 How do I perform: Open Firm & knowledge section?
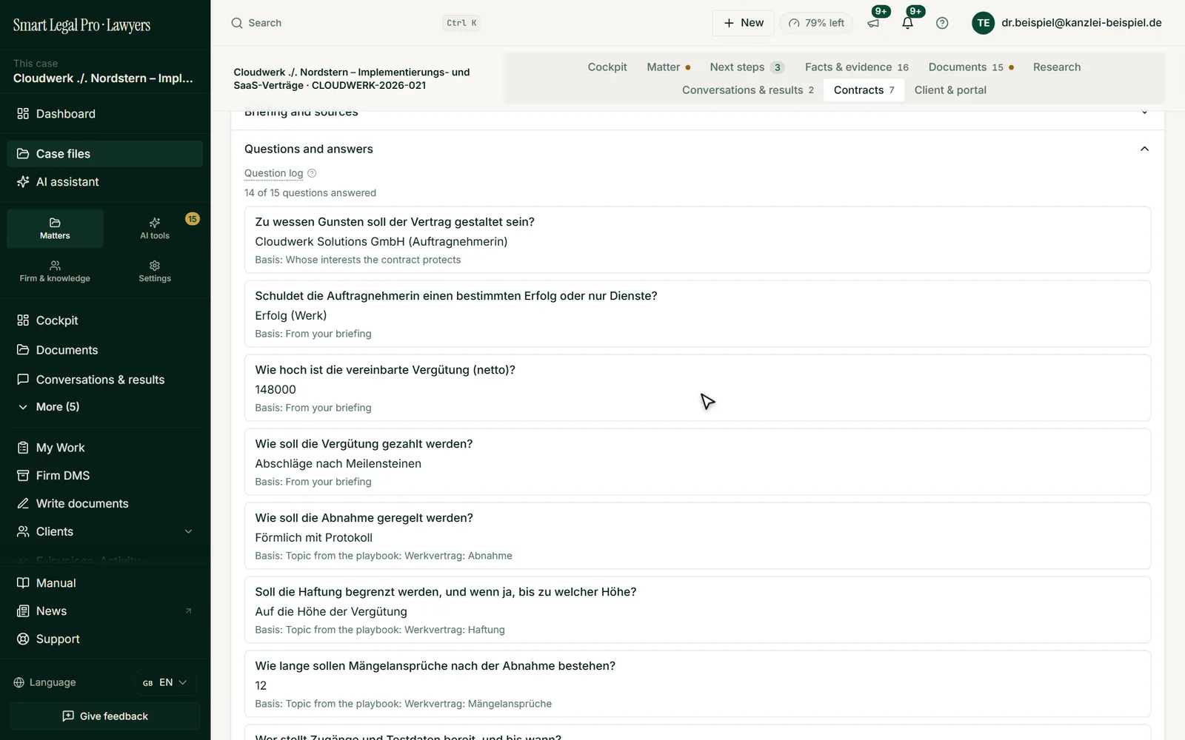point(55,272)
